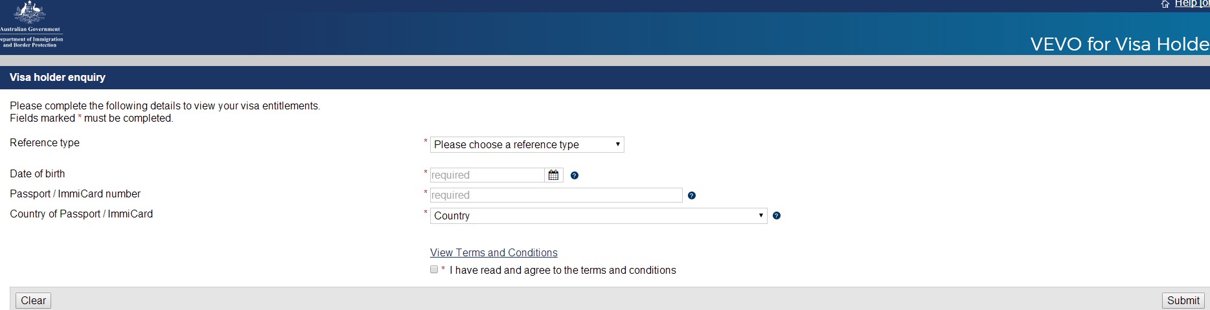1210x310 pixels.
Task: Click the VEVO for Visa Holders title
Action: click(1119, 44)
